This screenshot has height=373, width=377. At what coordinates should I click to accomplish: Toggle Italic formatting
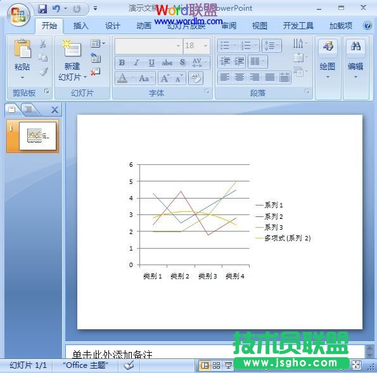[x=137, y=63]
